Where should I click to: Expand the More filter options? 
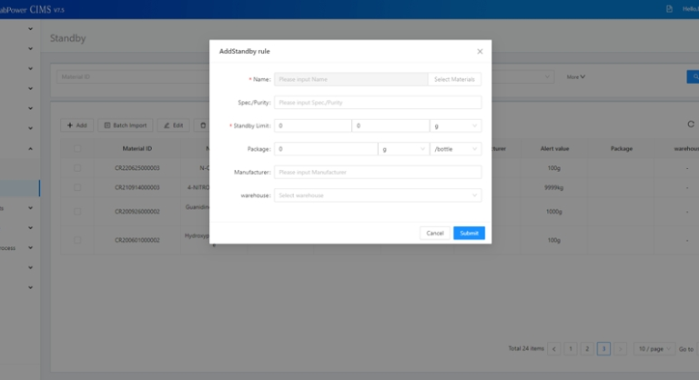[x=575, y=76]
